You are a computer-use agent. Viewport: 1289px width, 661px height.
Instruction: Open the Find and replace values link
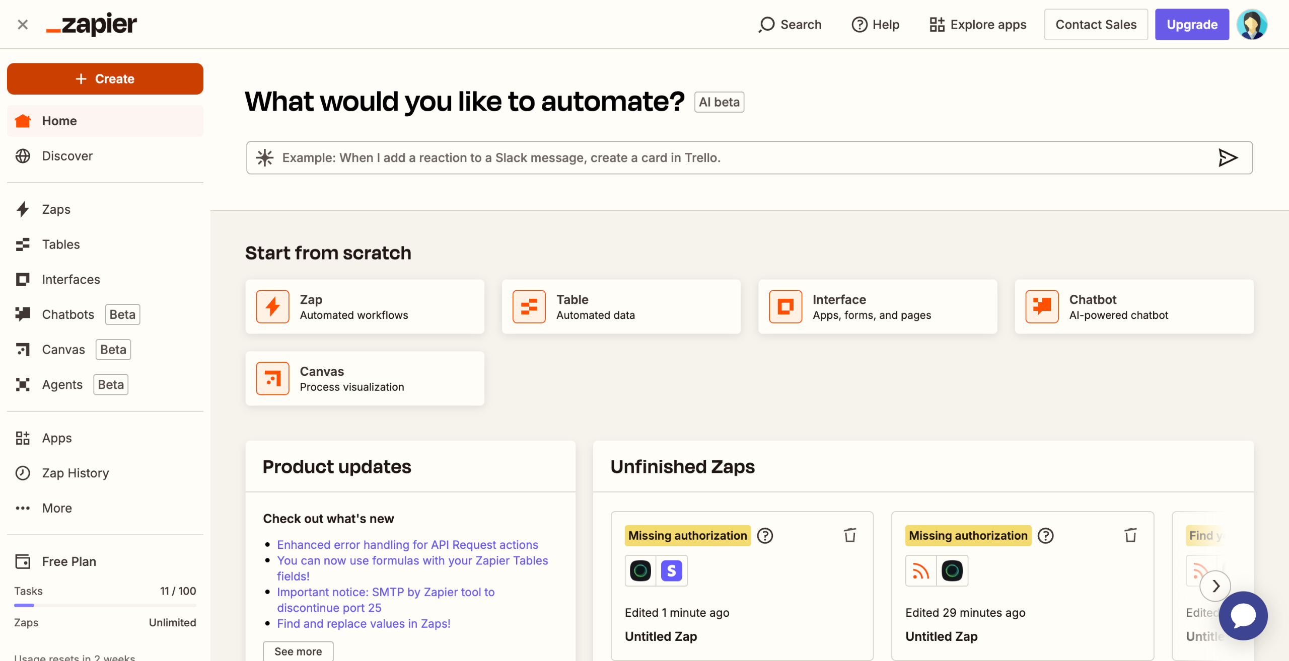[363, 623]
